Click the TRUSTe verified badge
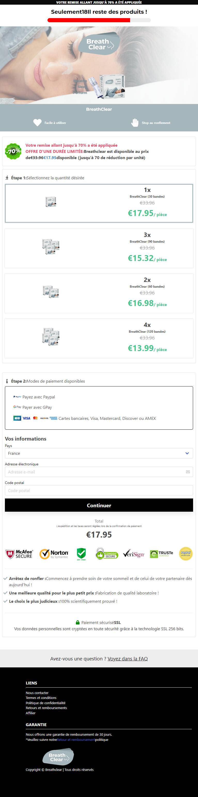The image size is (198, 797). click(162, 554)
